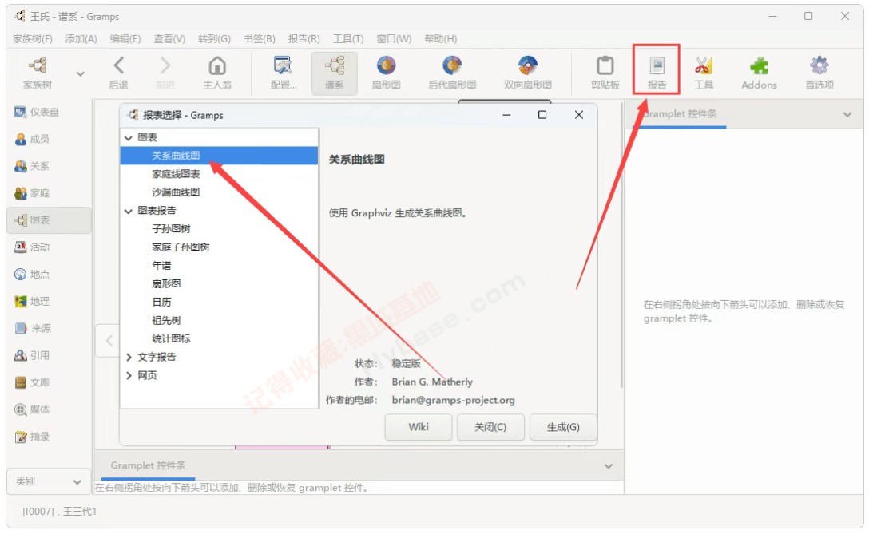Open 地点 places in sidebar
Viewport: 869px width, 534px height.
[32, 275]
